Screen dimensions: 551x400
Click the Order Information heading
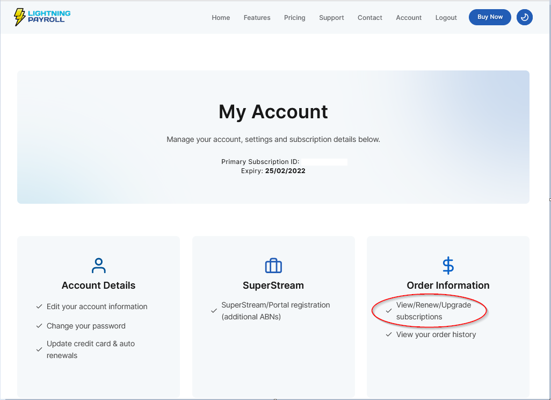tap(448, 285)
